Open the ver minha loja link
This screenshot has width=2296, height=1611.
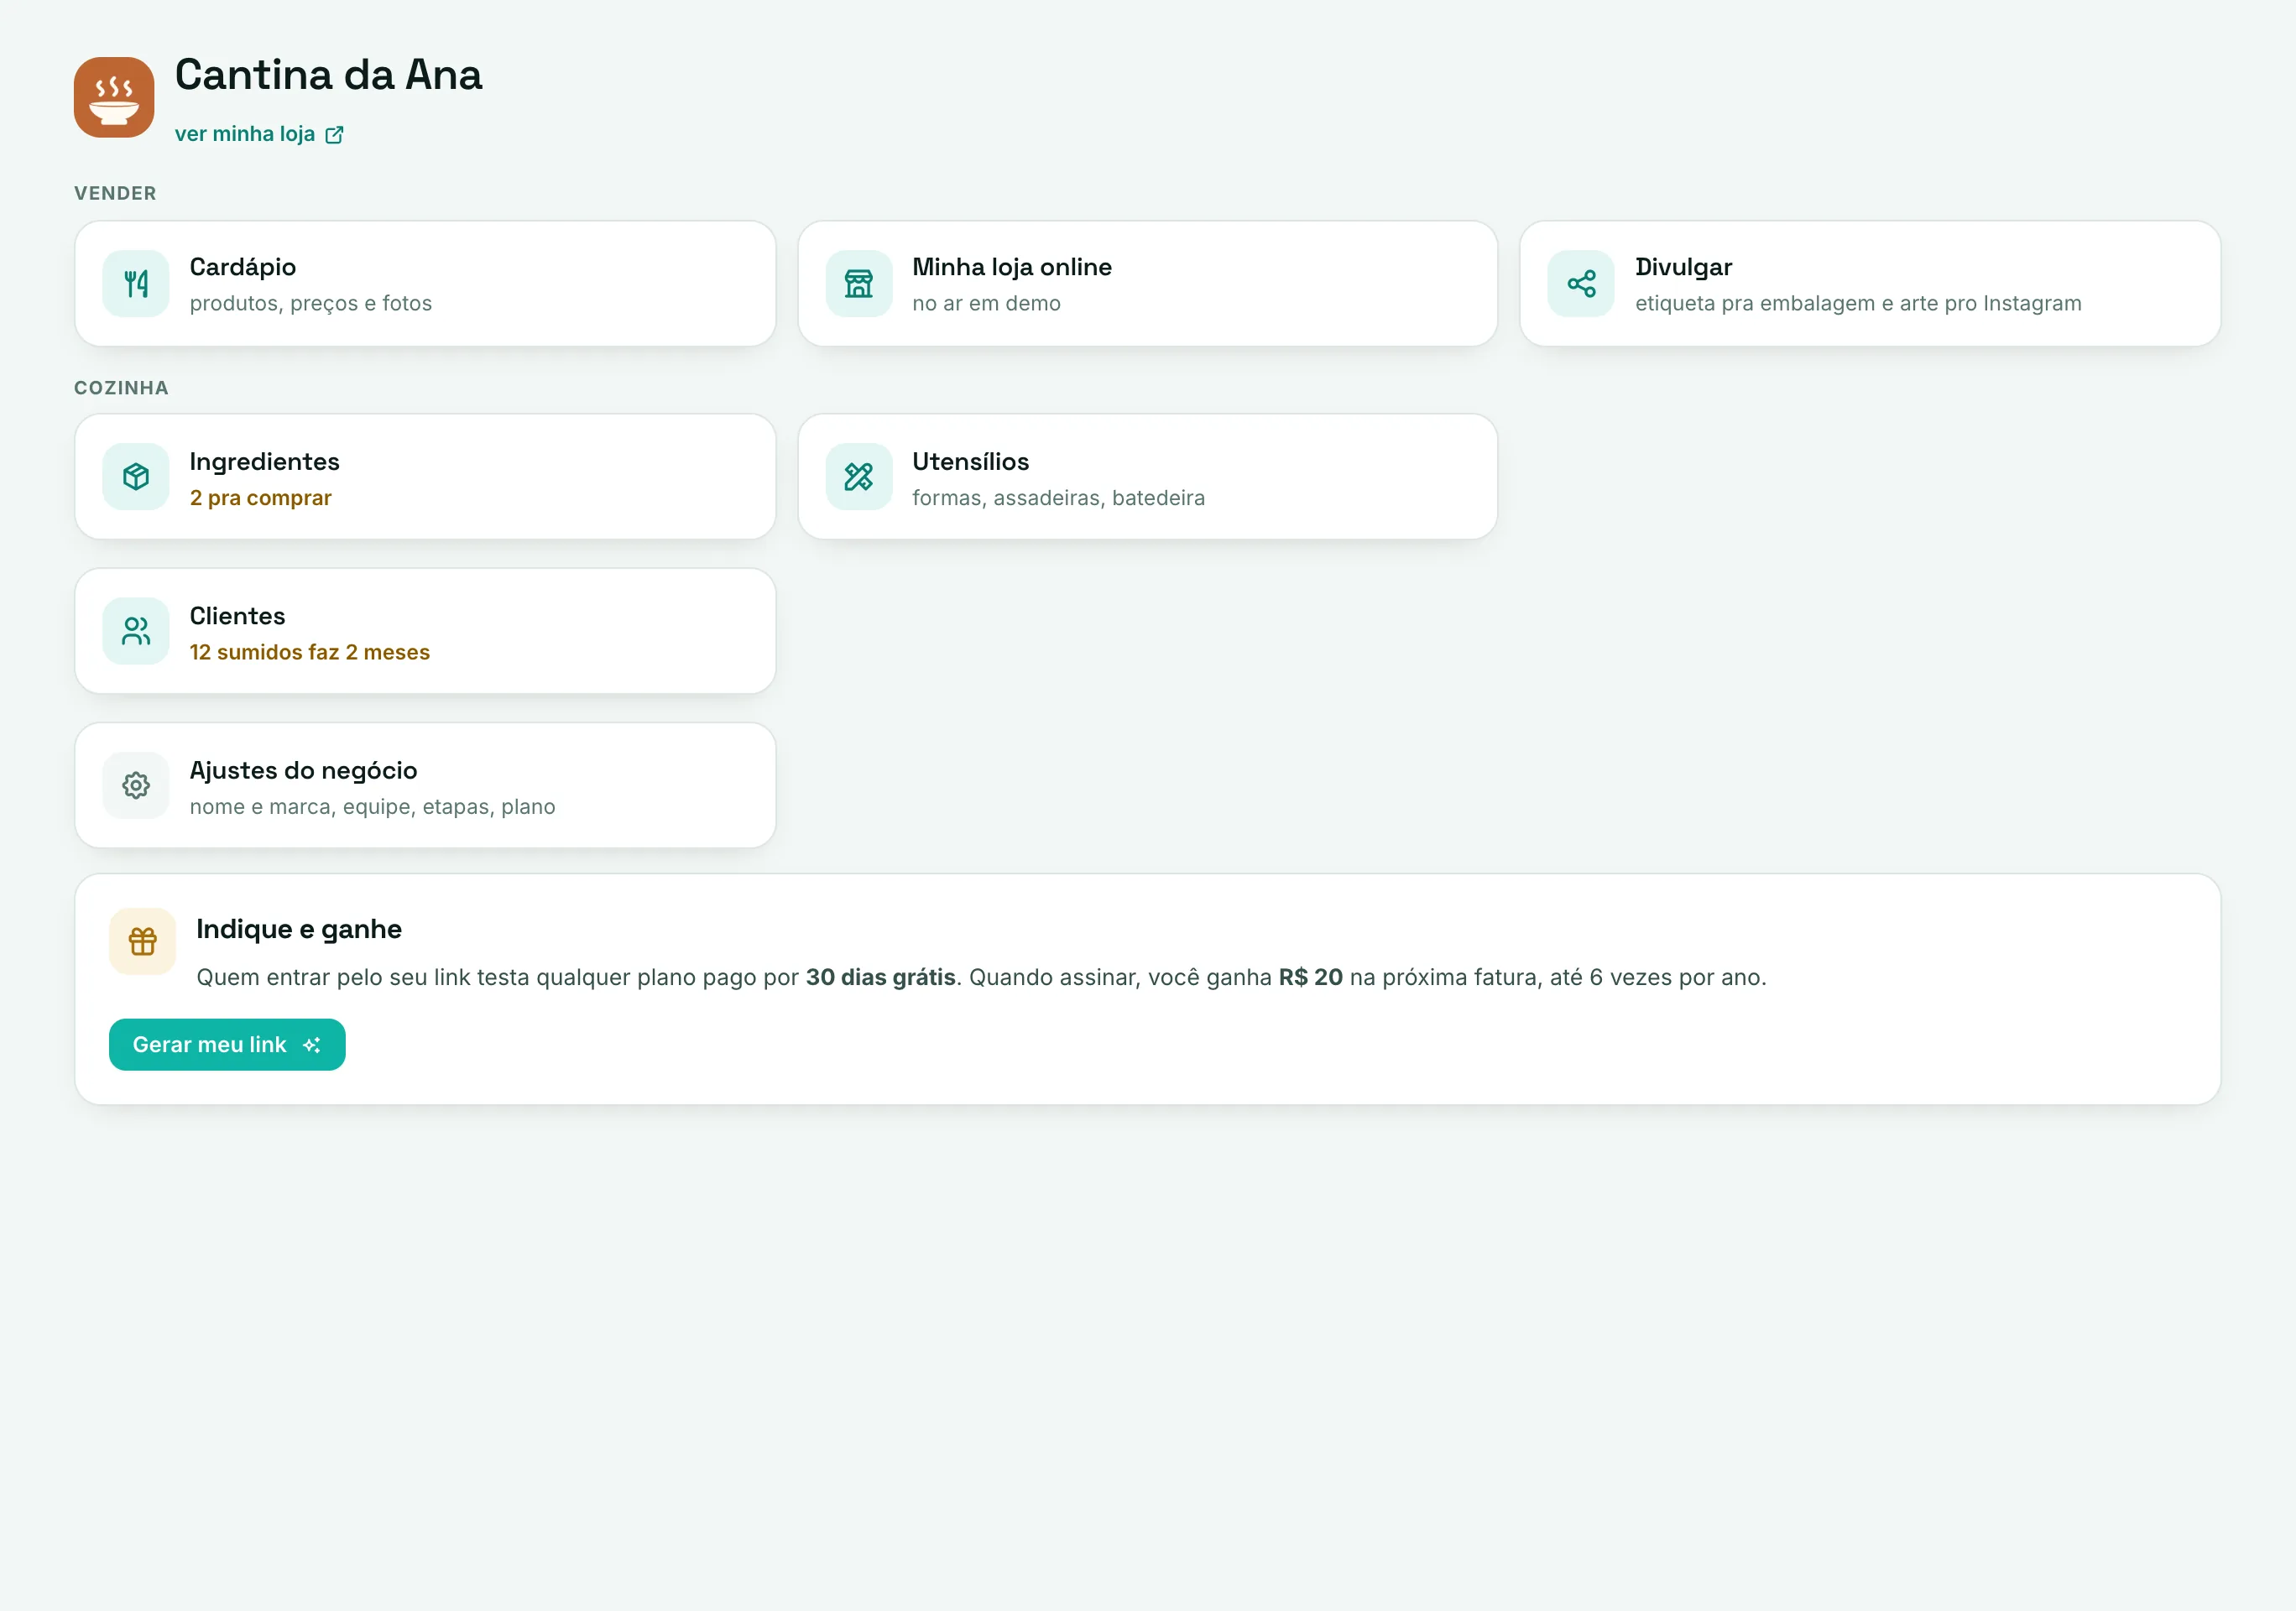tap(259, 134)
